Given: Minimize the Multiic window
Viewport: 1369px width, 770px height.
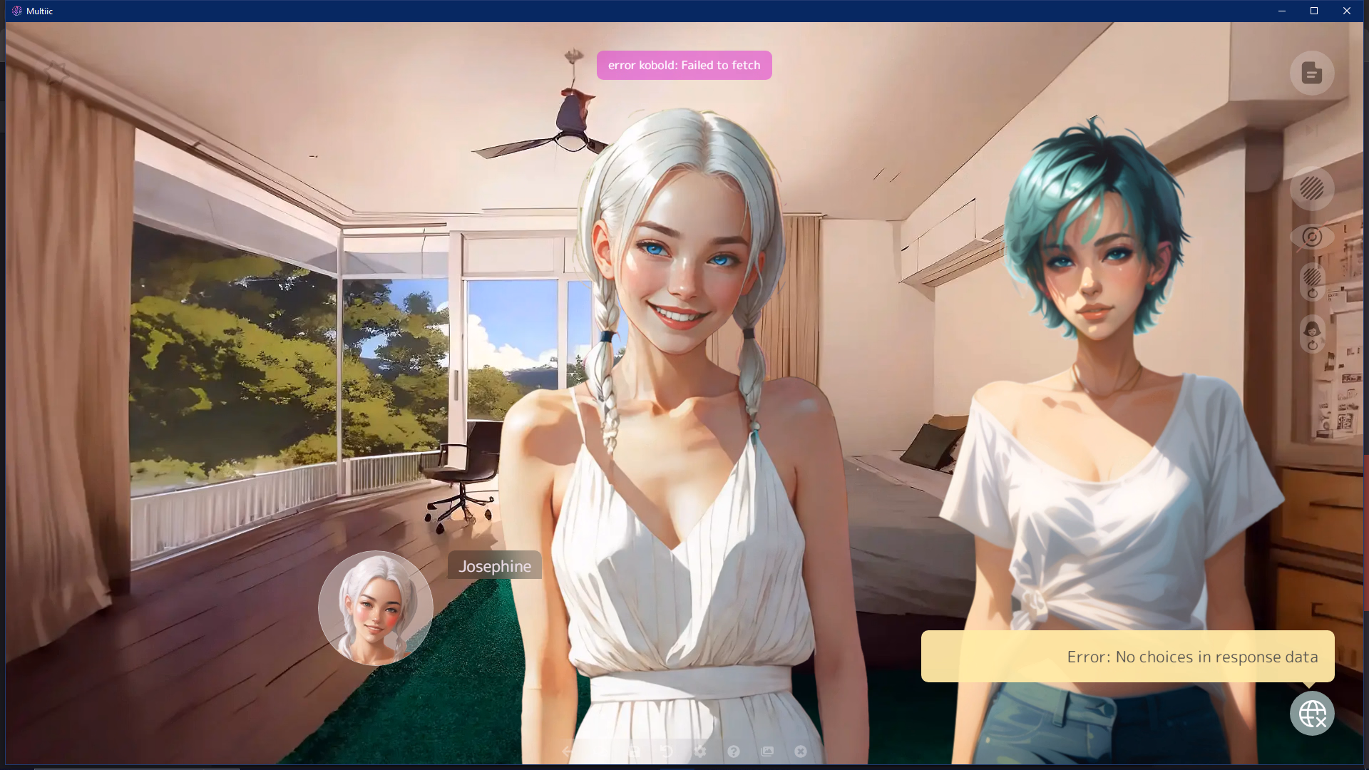Looking at the screenshot, I should click(1281, 11).
